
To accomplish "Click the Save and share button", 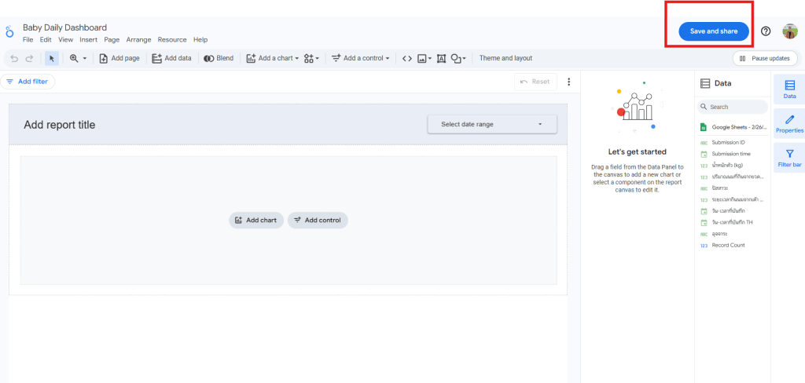I will [x=714, y=31].
